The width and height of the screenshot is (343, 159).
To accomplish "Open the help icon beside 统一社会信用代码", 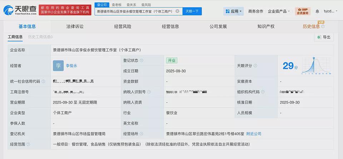I will 43,81.
